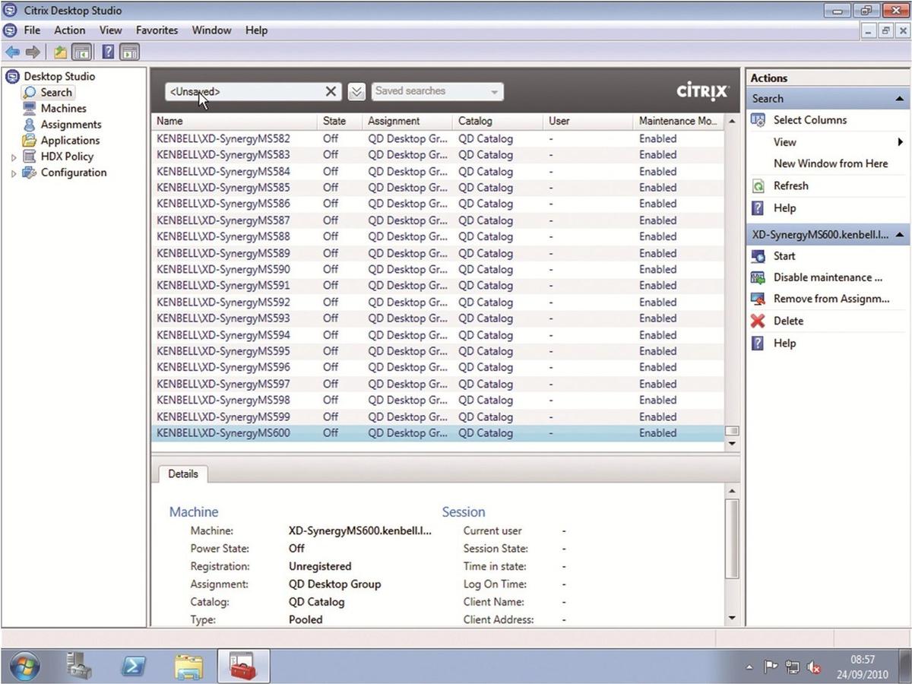Click the machine list scrollbar down arrow
The image size is (912, 684).
[733, 443]
